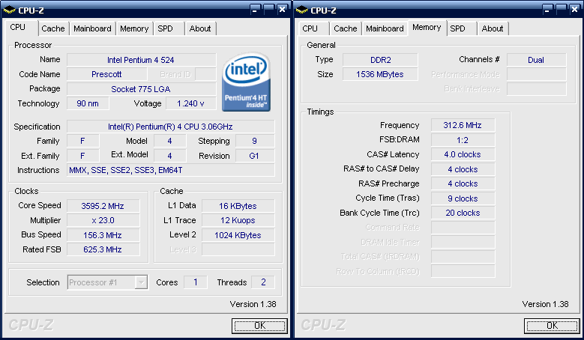Screen dimensions: 584x340
Task: Click the RAS# Precharge value '4 clocks'
Action: pos(463,183)
